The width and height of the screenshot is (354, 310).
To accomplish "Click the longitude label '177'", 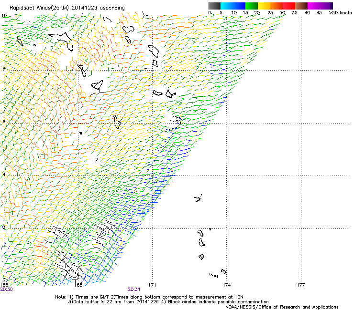I will (301, 285).
